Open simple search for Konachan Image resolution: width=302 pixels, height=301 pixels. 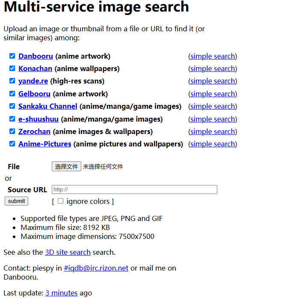tap(213, 69)
